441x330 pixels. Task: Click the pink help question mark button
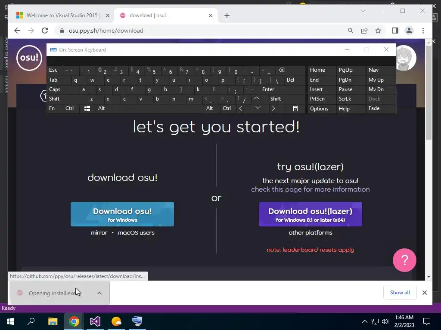404,260
